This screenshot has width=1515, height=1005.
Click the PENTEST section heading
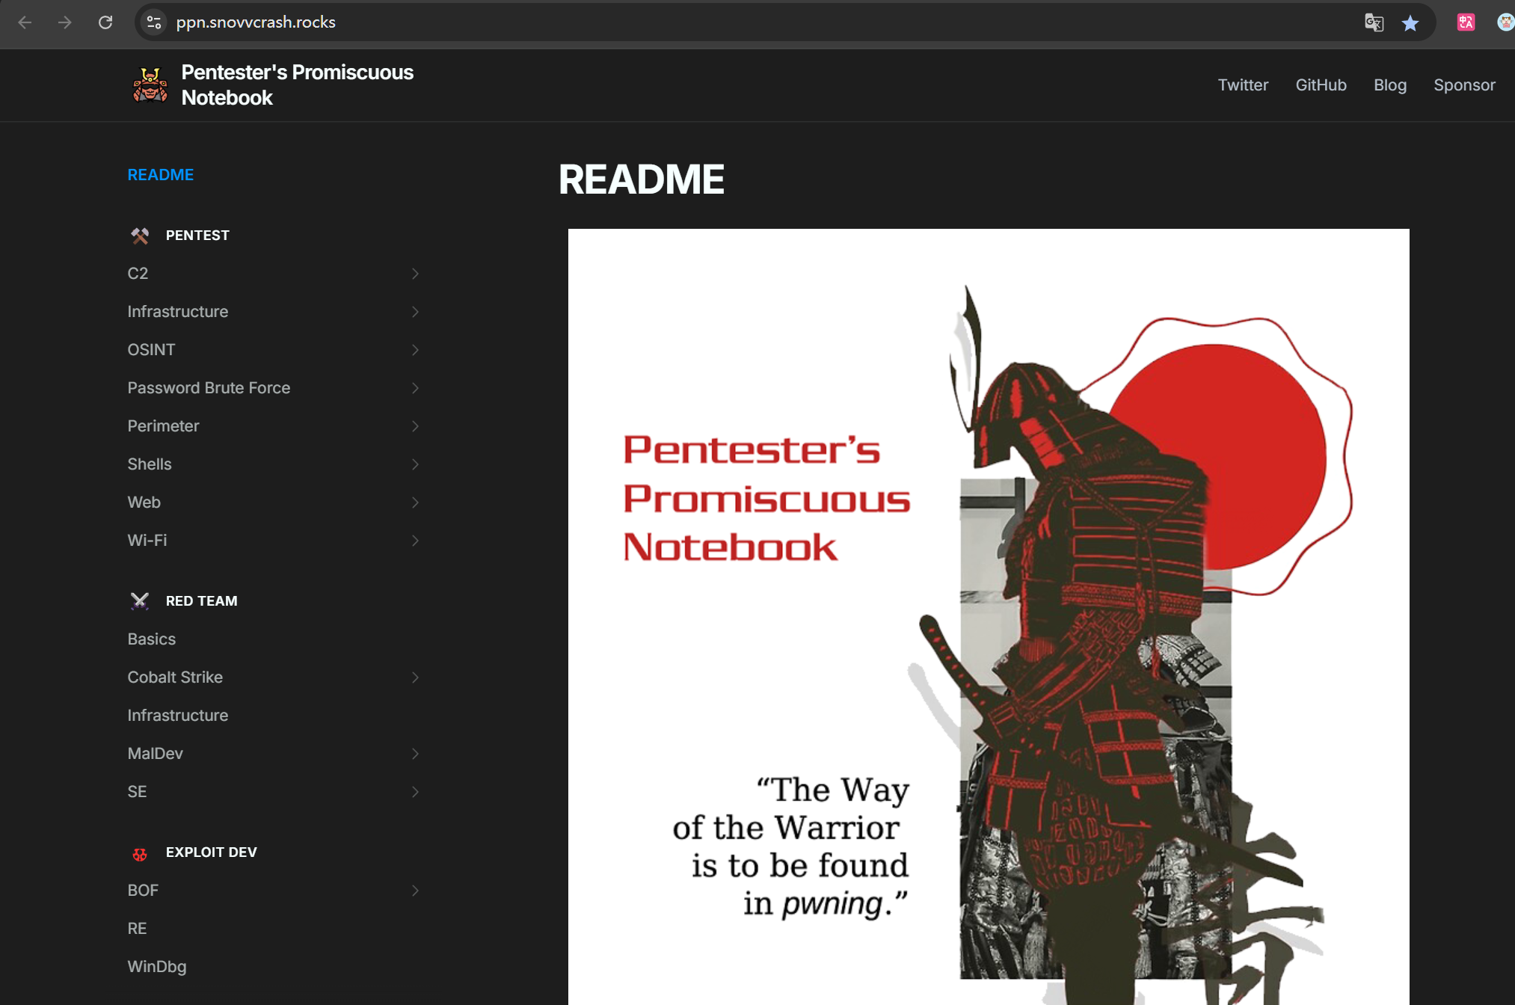[197, 236]
